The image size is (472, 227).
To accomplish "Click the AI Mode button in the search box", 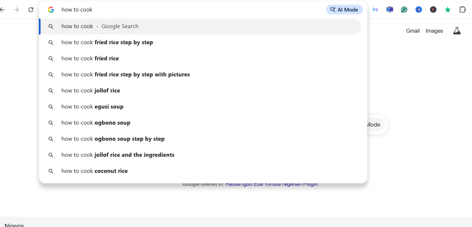I will pos(344,10).
